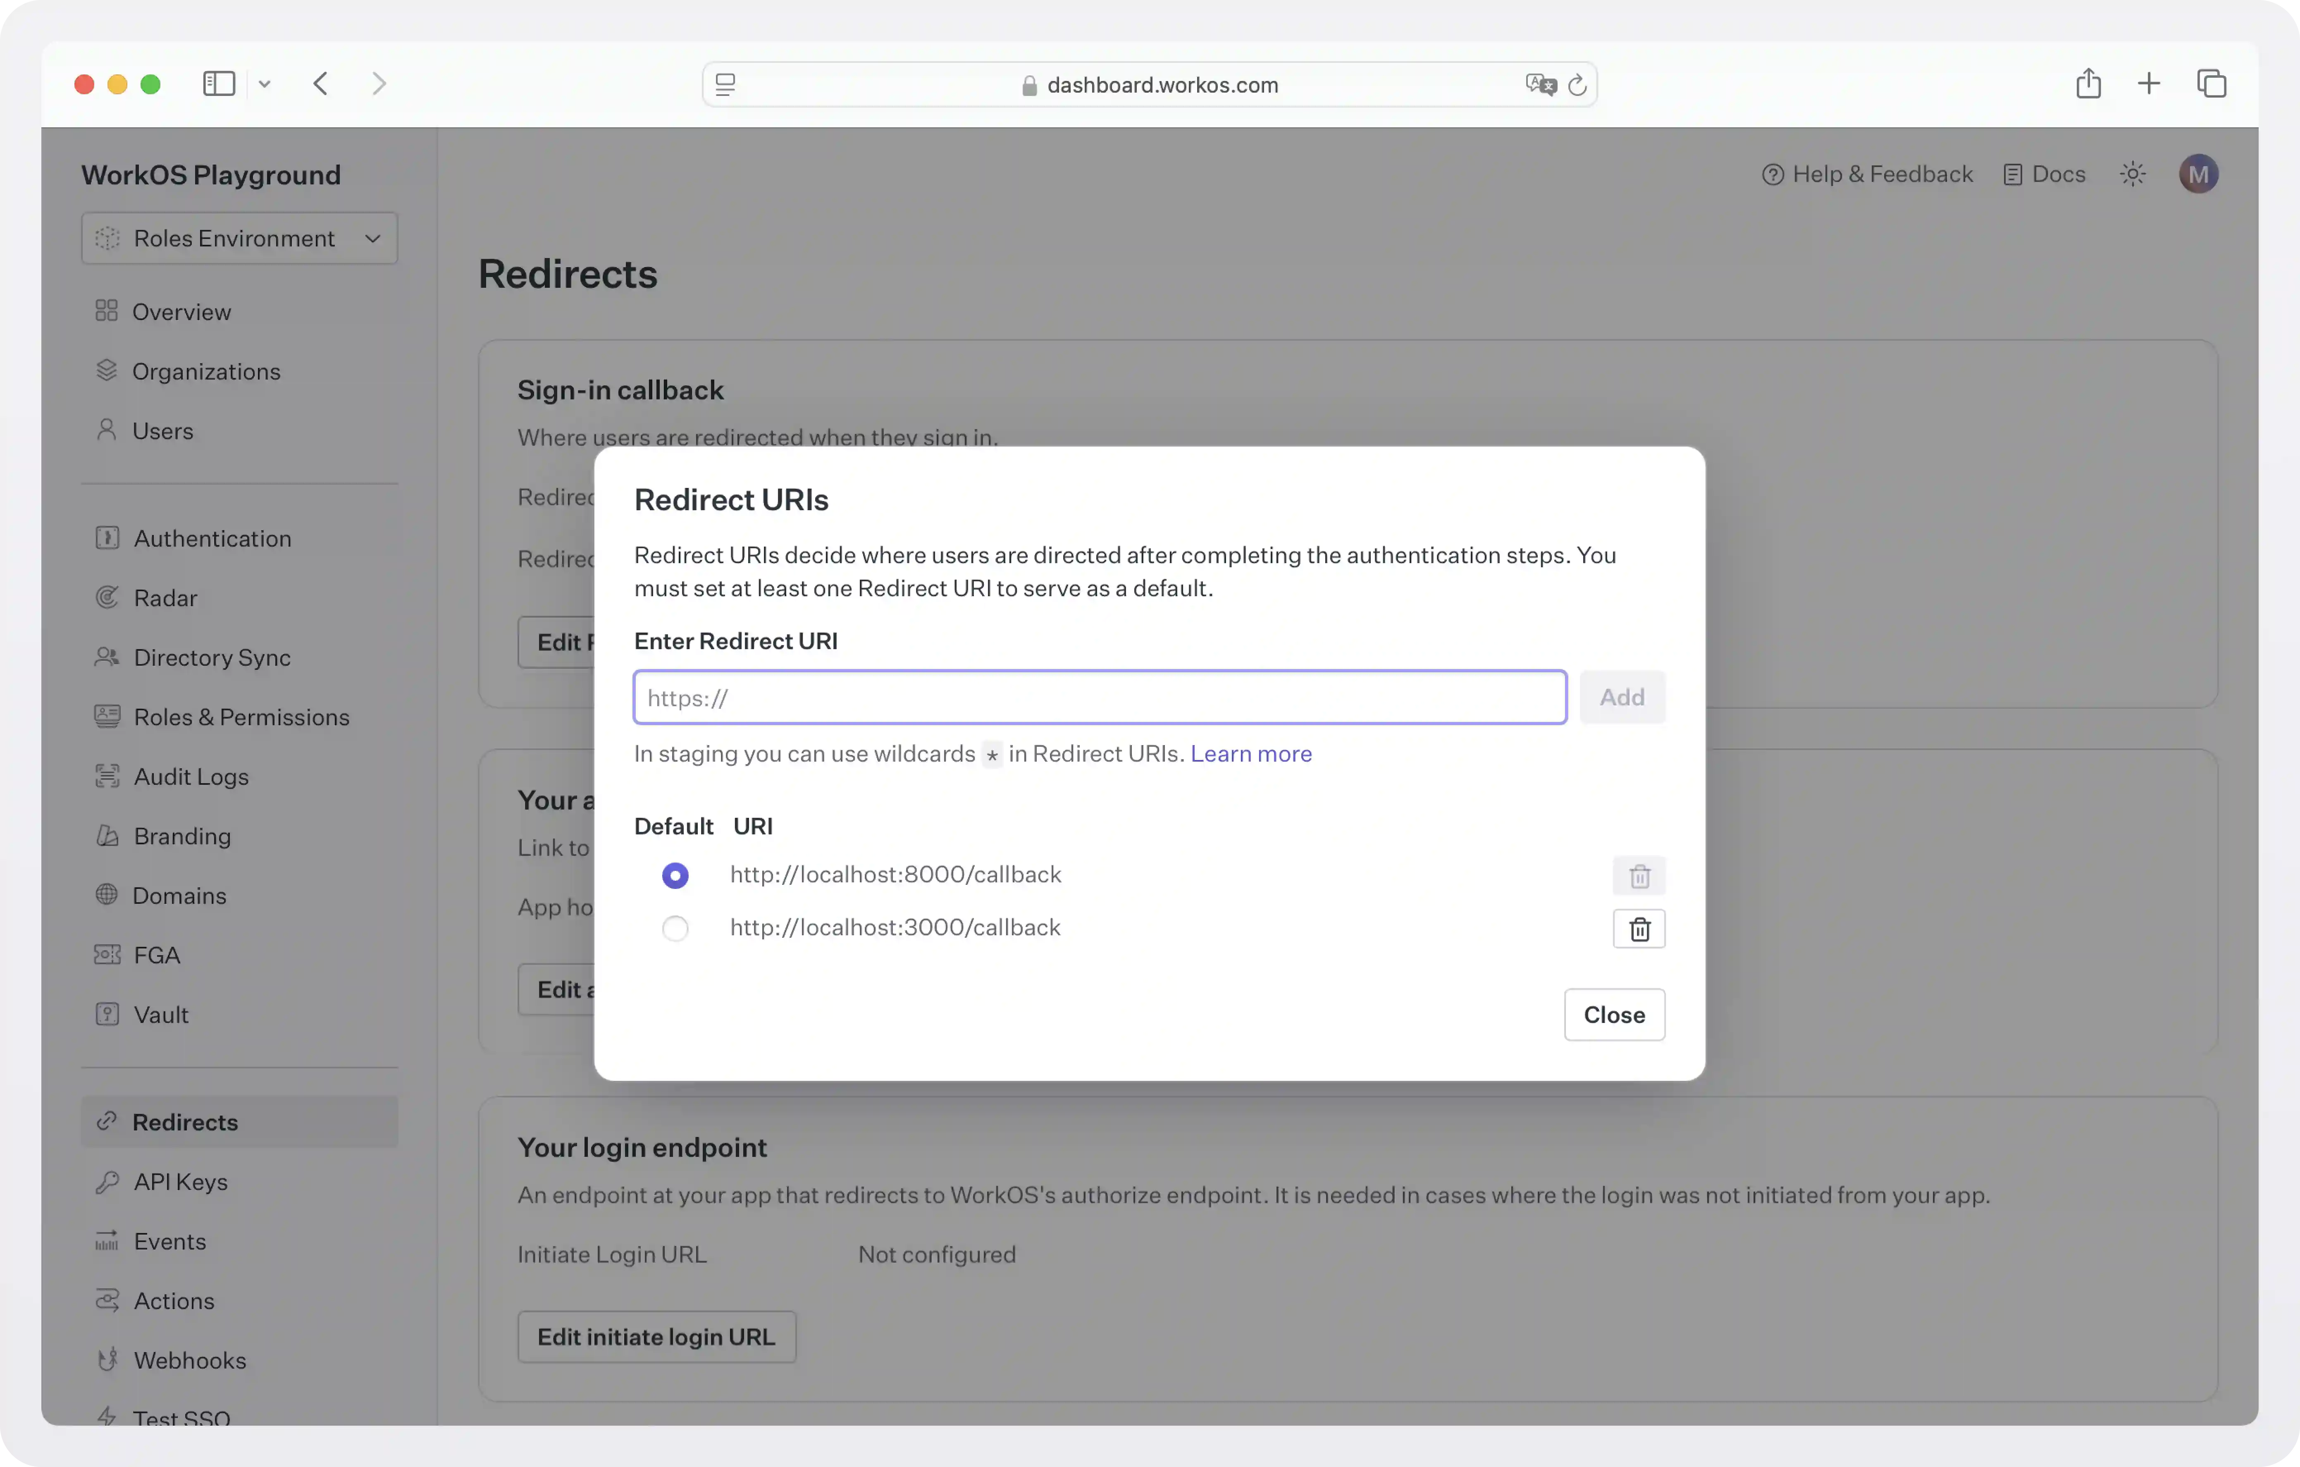Go back in Safari history
The width and height of the screenshot is (2300, 1467).
point(321,83)
